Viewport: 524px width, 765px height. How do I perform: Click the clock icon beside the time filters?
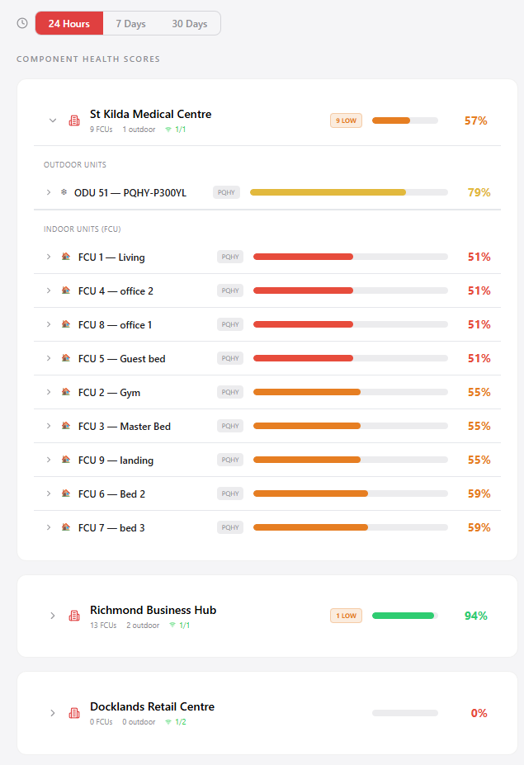tap(21, 23)
